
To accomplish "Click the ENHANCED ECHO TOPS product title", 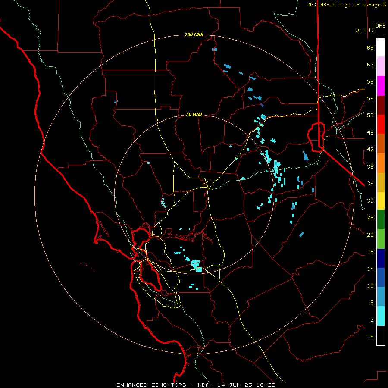I will (x=151, y=385).
